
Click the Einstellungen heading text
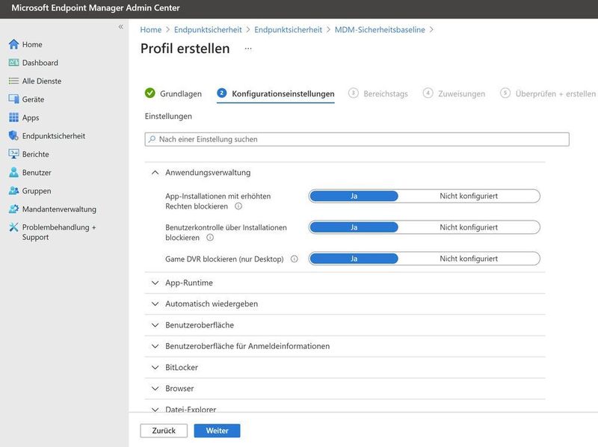coord(168,117)
